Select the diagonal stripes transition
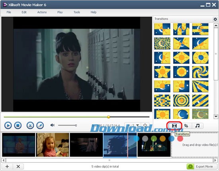219x171 pixels. click(x=200, y=101)
